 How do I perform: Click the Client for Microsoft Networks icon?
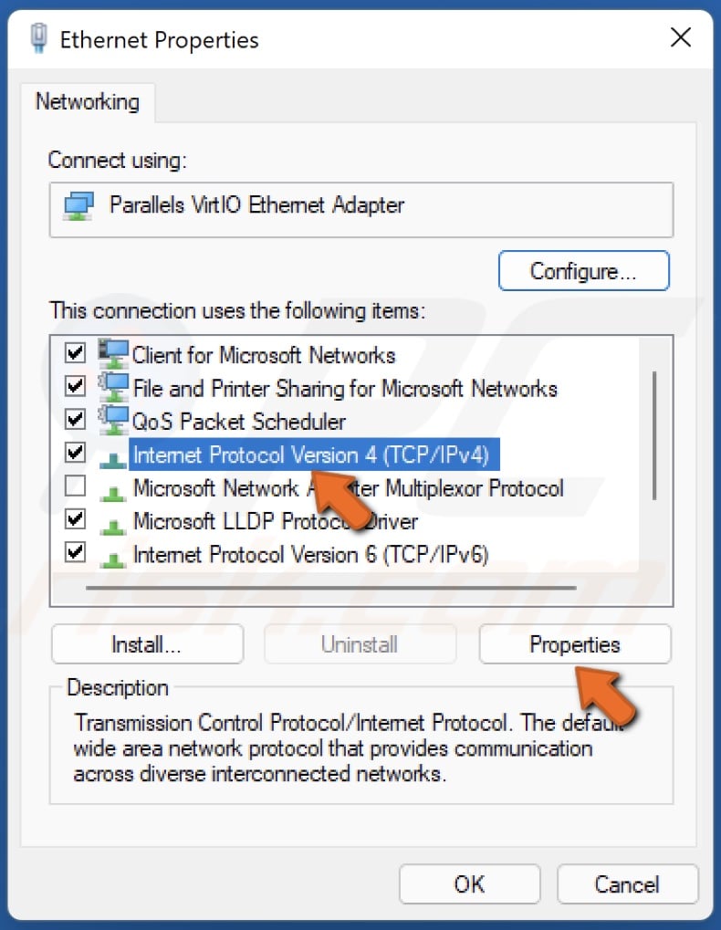coord(115,354)
